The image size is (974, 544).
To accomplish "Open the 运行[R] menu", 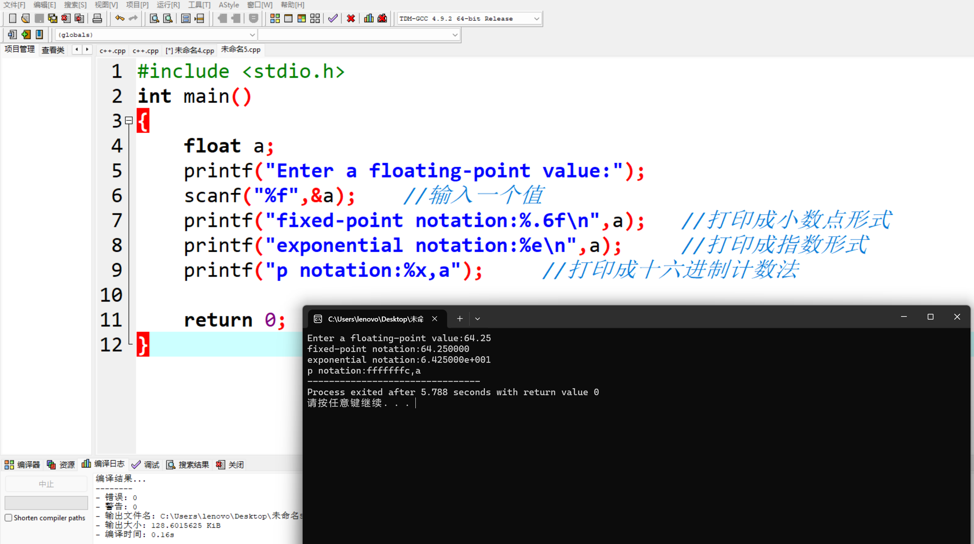I will (168, 5).
